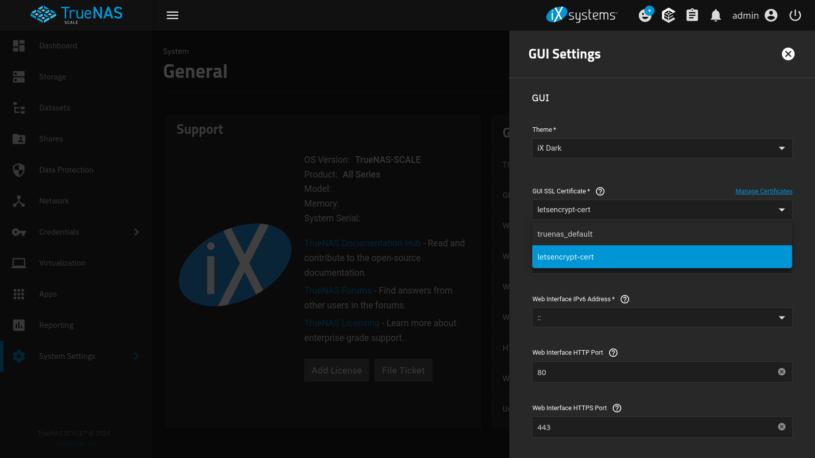Open the Web Interface IPv6 Address dropdown
Image resolution: width=815 pixels, height=458 pixels.
pos(661,317)
